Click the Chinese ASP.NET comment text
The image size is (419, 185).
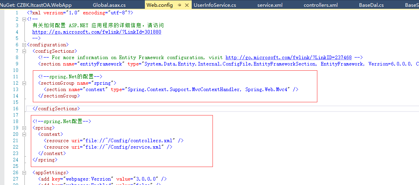[98, 26]
